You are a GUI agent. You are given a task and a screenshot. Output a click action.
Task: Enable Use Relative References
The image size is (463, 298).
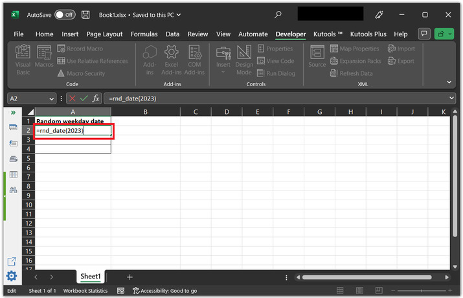point(93,61)
